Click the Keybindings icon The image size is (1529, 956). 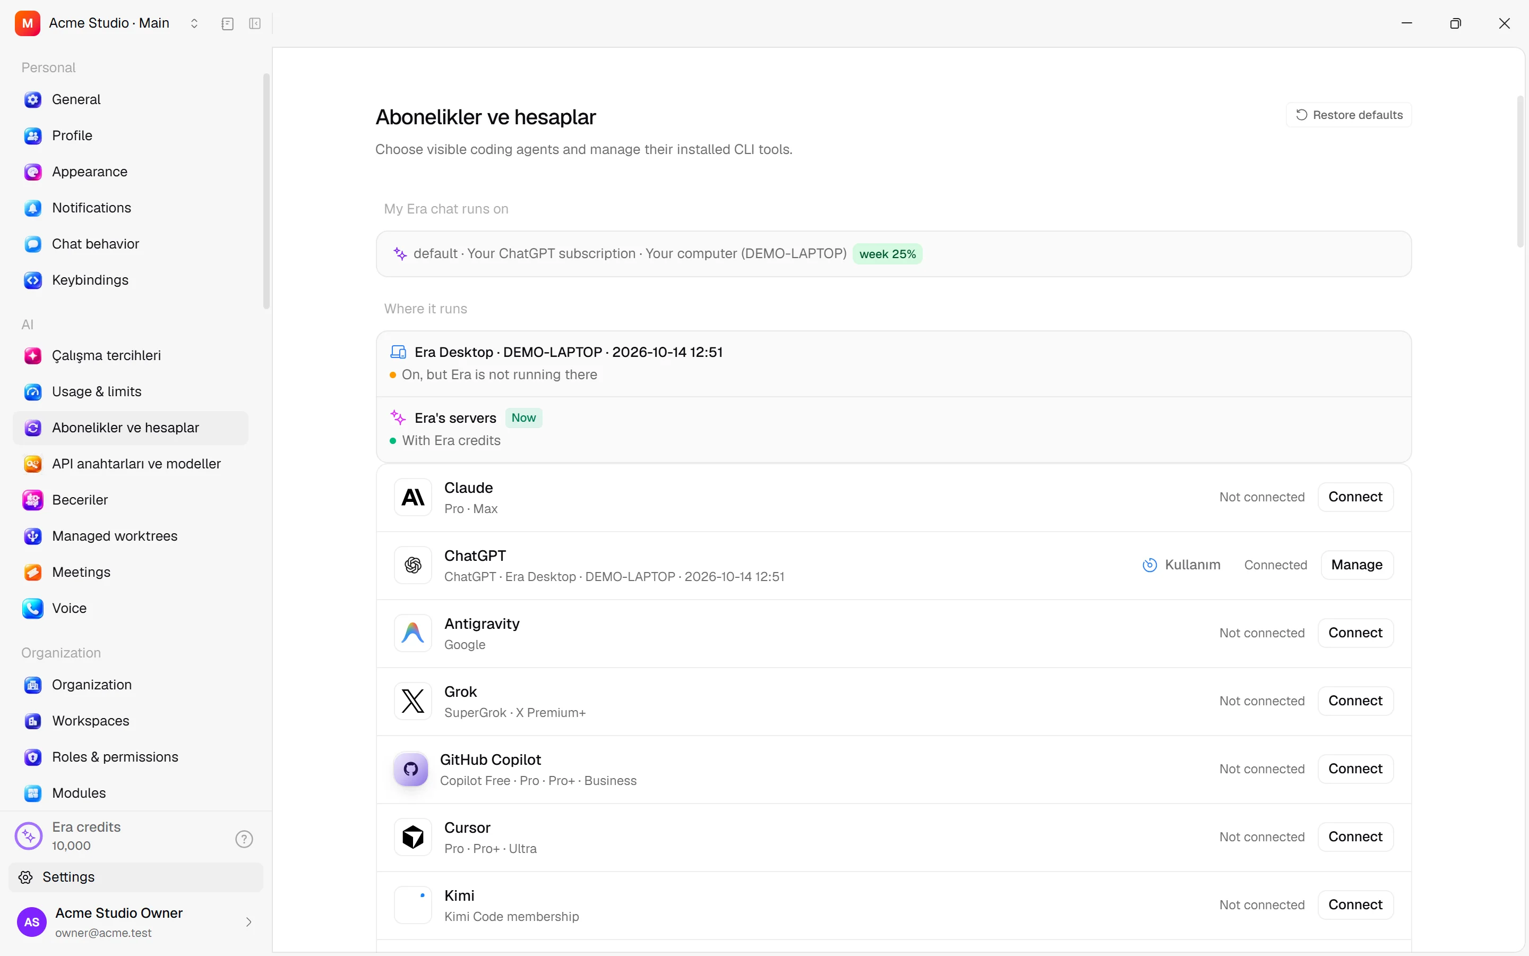coord(33,280)
